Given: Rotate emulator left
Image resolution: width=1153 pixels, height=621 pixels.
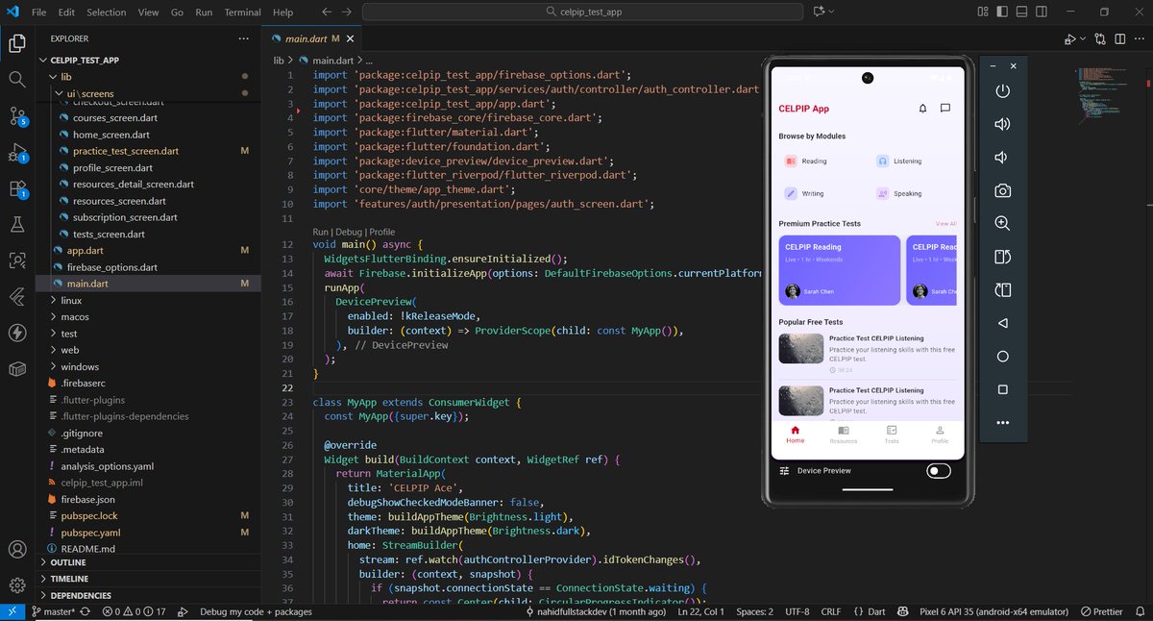Looking at the screenshot, I should 1002,257.
